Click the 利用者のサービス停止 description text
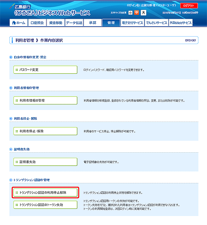 click(110, 131)
